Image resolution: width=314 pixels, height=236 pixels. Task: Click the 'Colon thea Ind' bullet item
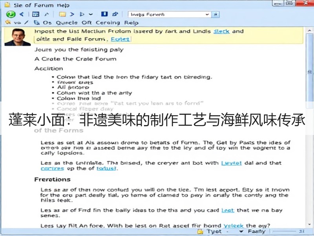pyautogui.click(x=79, y=98)
